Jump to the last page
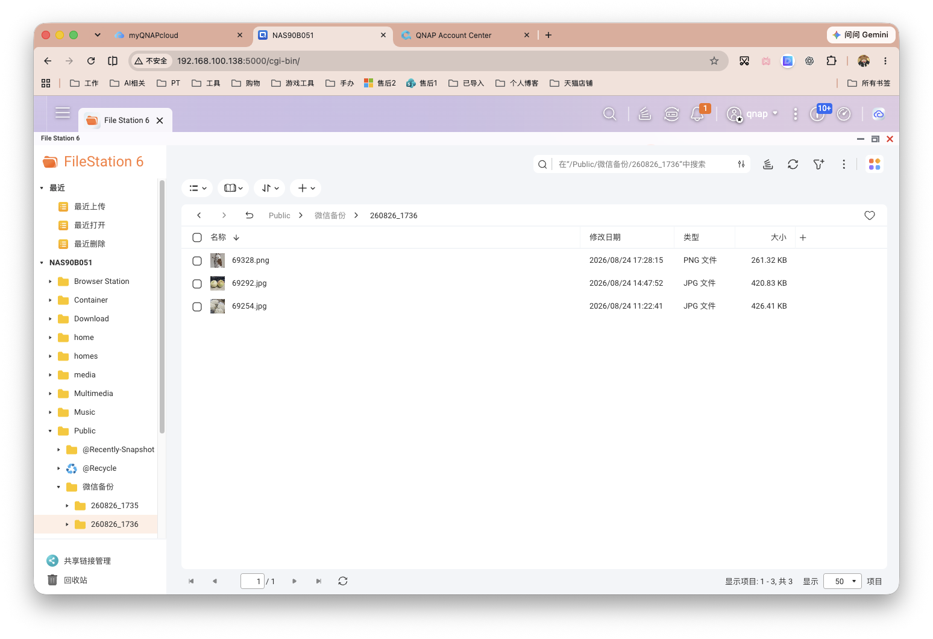The width and height of the screenshot is (933, 639). (x=319, y=581)
